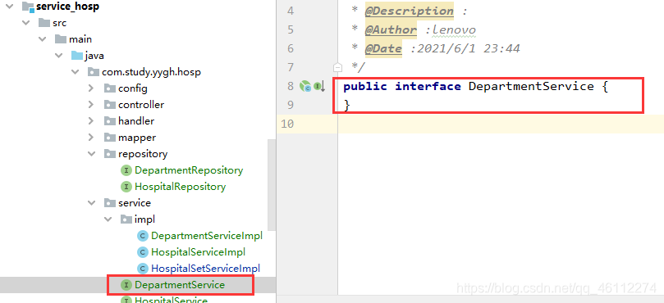
Task: Place cursor on empty line 10
Action: pos(500,124)
